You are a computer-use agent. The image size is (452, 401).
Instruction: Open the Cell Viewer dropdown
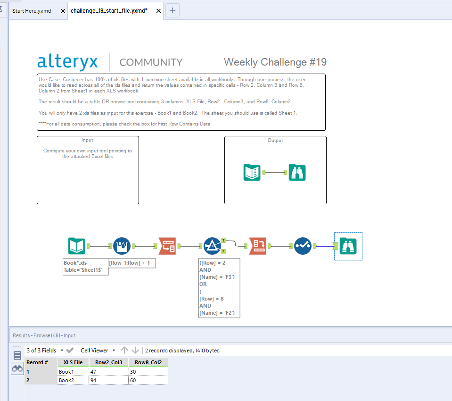point(98,350)
